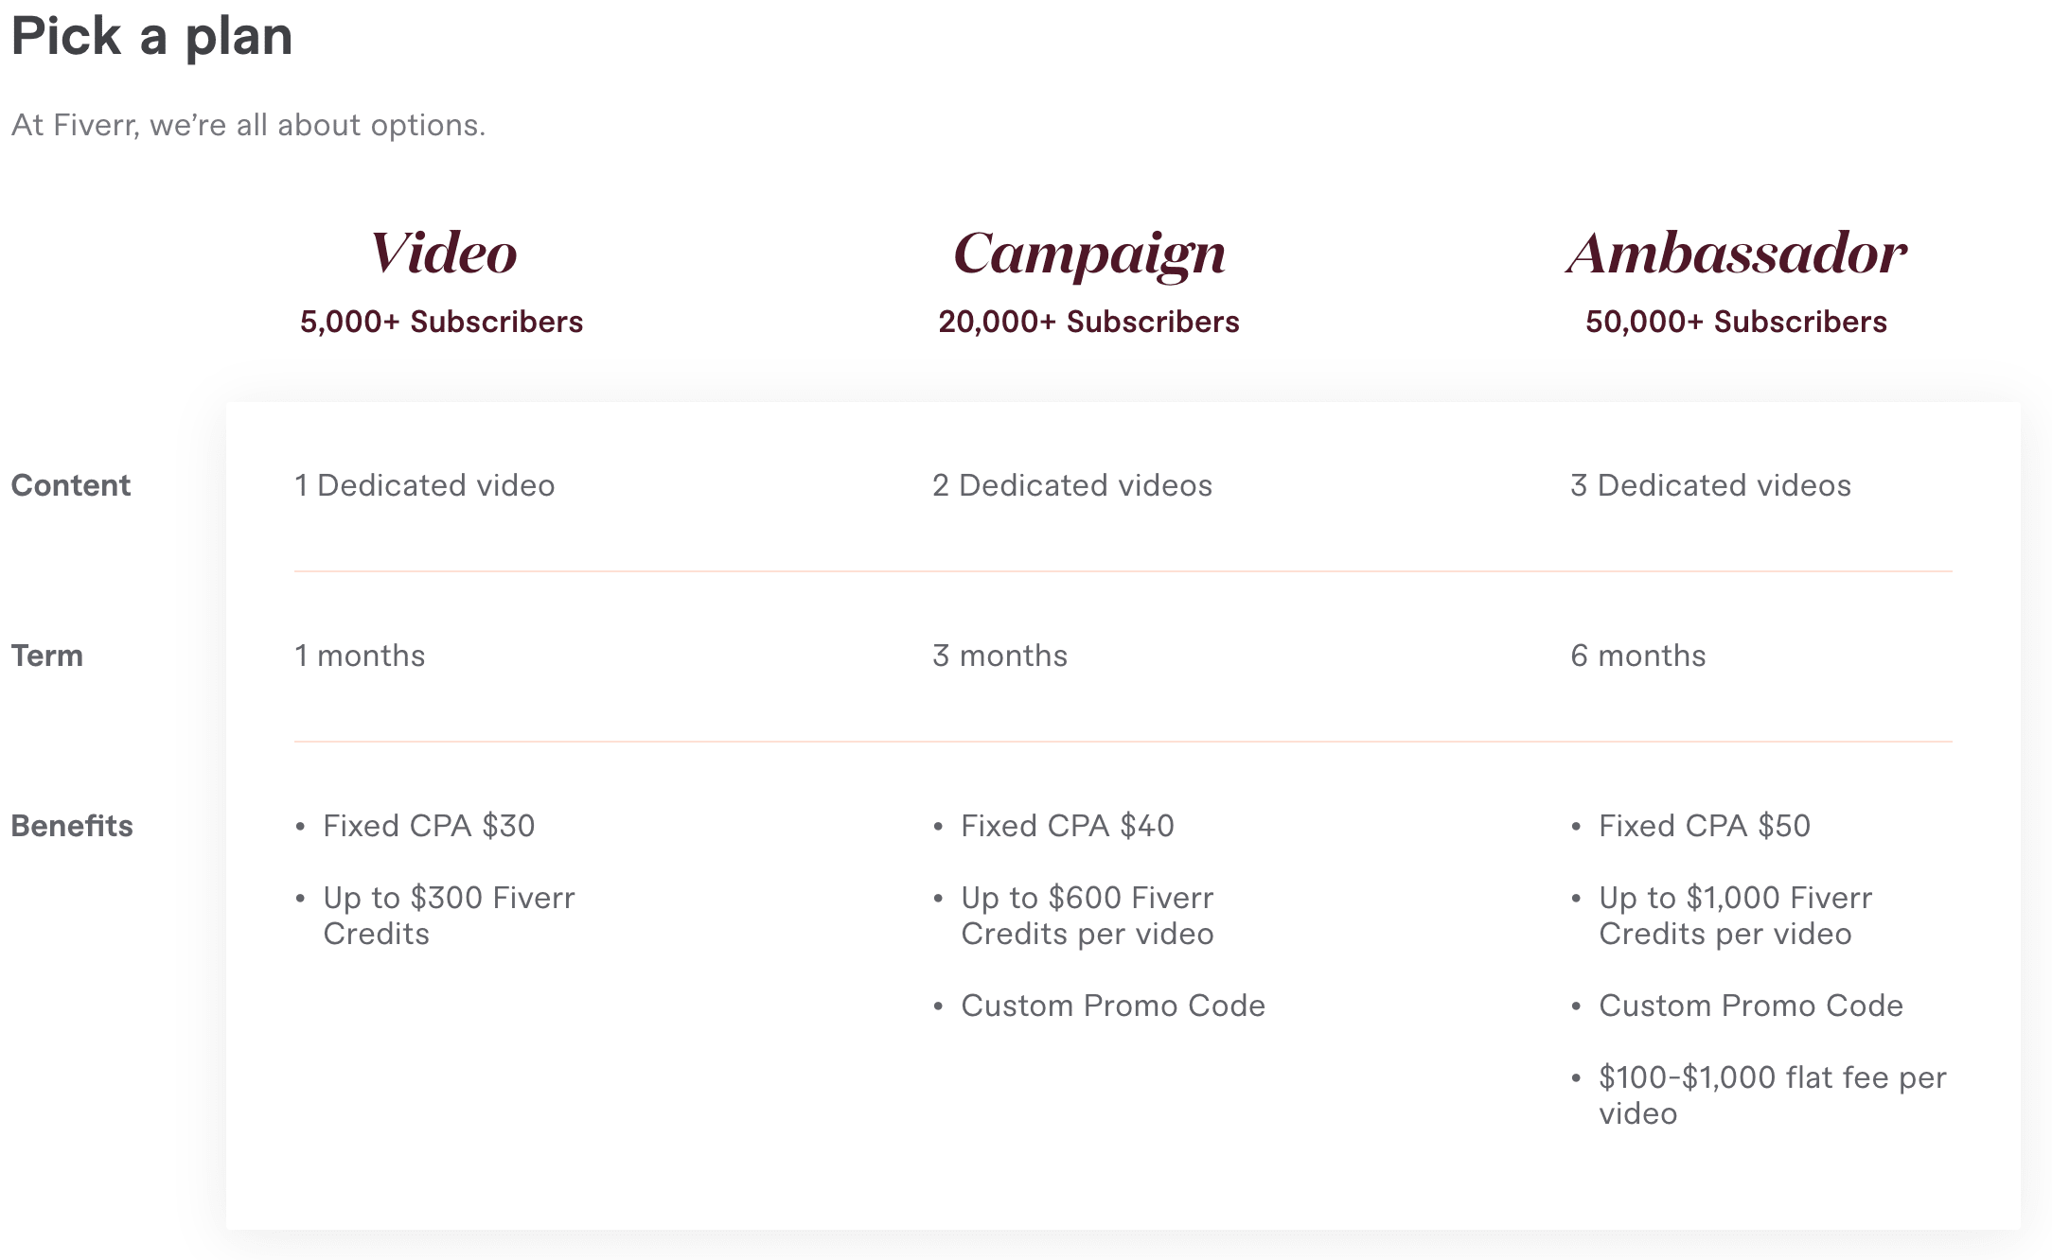This screenshot has width=2052, height=1260.
Task: Click the 50,000+ Subscribers label
Action: point(1736,322)
